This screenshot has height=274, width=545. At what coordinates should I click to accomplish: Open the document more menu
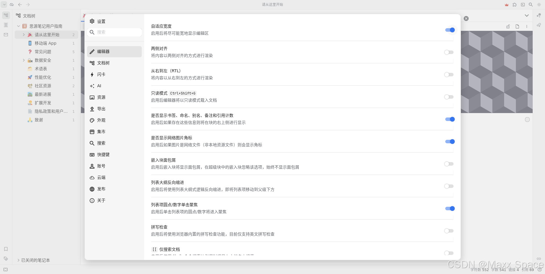coord(527,26)
